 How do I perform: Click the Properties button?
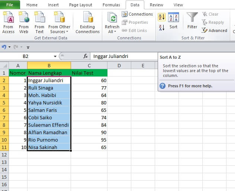[135, 22]
